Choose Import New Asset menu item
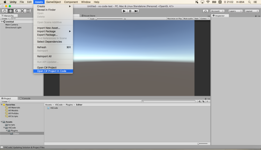 [53, 28]
